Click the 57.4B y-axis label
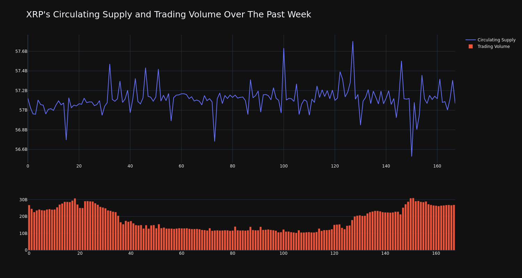Viewport: 522px width, 278px height. (21, 71)
